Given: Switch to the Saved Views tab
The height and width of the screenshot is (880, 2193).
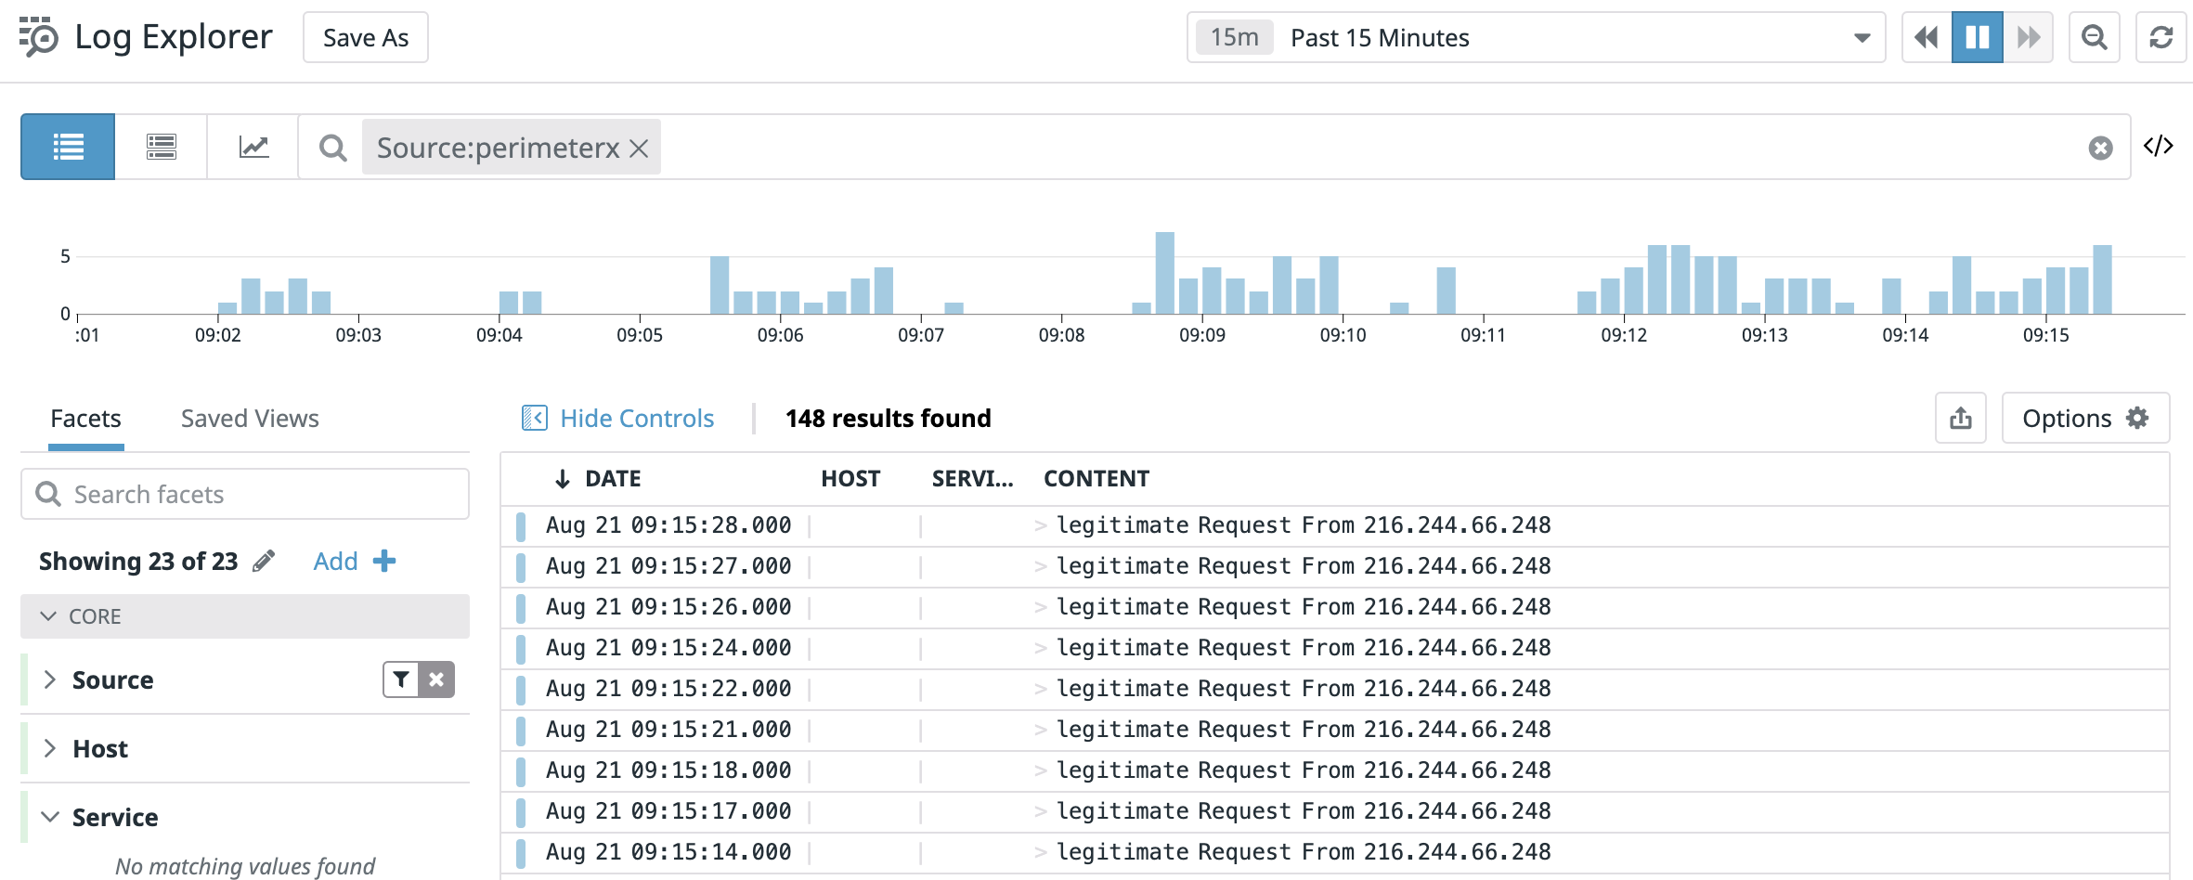Looking at the screenshot, I should coord(248,418).
